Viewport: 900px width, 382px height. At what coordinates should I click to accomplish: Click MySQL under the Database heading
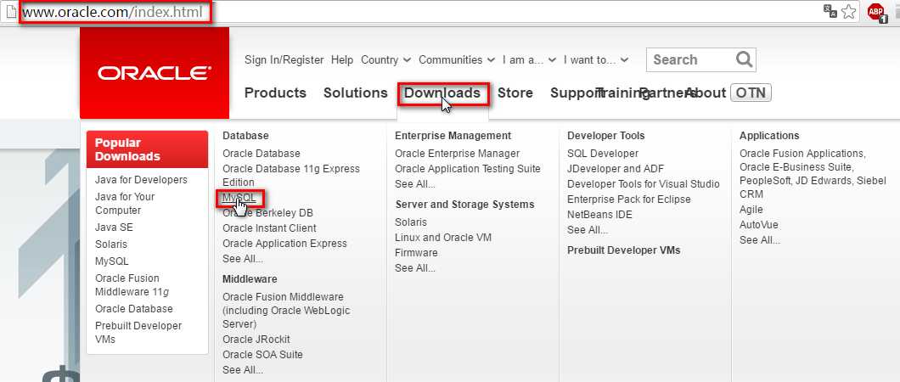[x=240, y=199]
